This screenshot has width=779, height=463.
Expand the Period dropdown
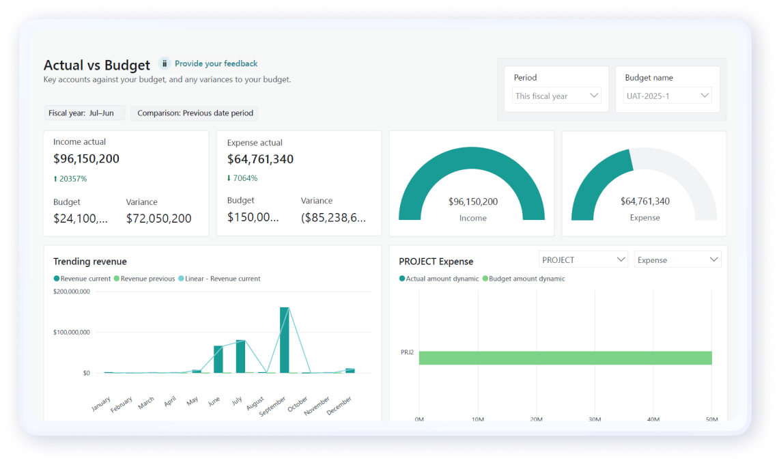[556, 96]
